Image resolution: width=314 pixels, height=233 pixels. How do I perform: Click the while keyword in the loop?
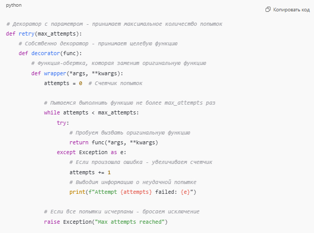click(x=52, y=112)
